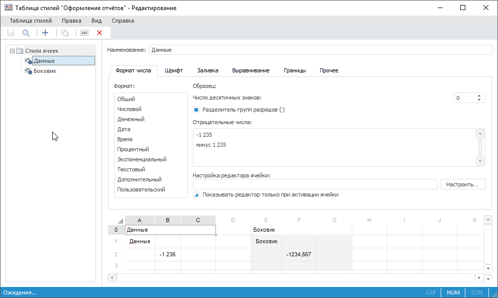Add a new style with plus icon
498x298 pixels.
coord(45,33)
